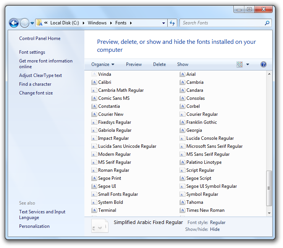Click the Simplified Arabic Fixed preview thumbnail
The width and height of the screenshot is (283, 248).
point(100,226)
